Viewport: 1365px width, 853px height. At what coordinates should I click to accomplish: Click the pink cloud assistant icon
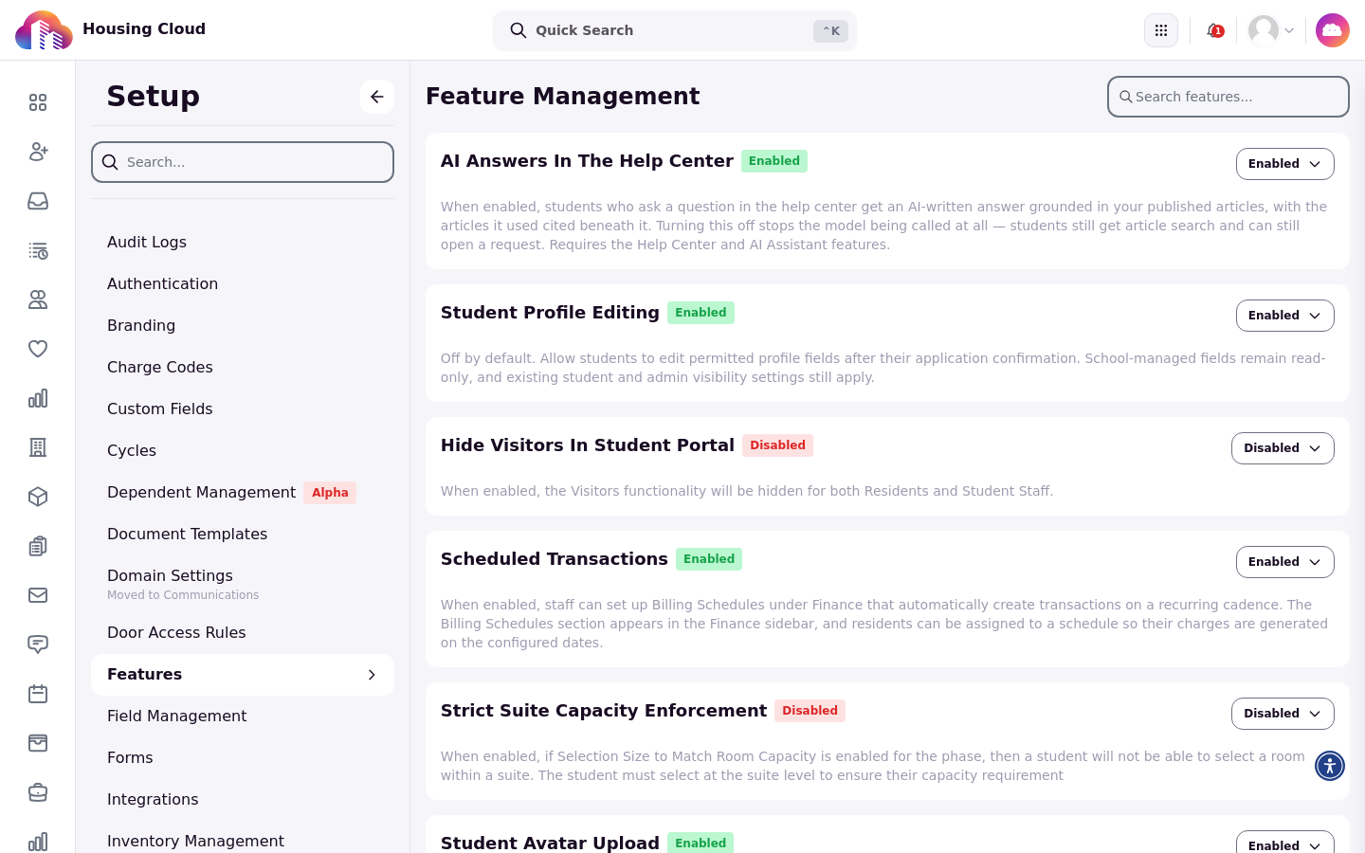1333,30
